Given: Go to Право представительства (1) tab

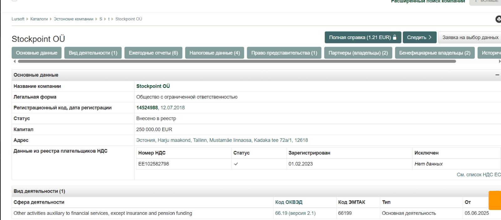Looking at the screenshot, I should point(284,53).
